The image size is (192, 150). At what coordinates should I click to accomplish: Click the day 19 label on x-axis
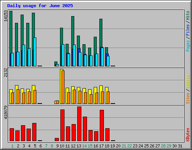pos(112,146)
